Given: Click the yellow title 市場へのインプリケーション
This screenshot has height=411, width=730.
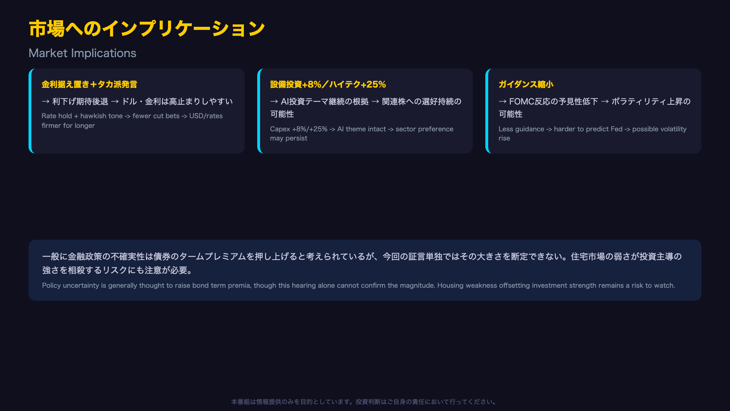Looking at the screenshot, I should [x=147, y=29].
